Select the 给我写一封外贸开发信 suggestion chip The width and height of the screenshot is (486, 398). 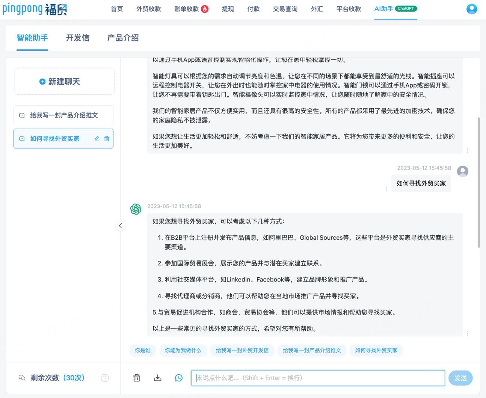coord(242,350)
